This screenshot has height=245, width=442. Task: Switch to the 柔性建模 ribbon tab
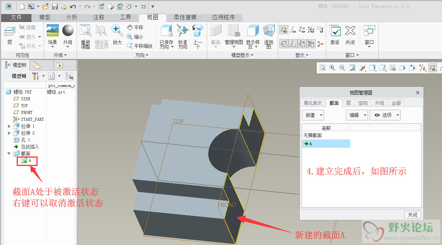185,17
